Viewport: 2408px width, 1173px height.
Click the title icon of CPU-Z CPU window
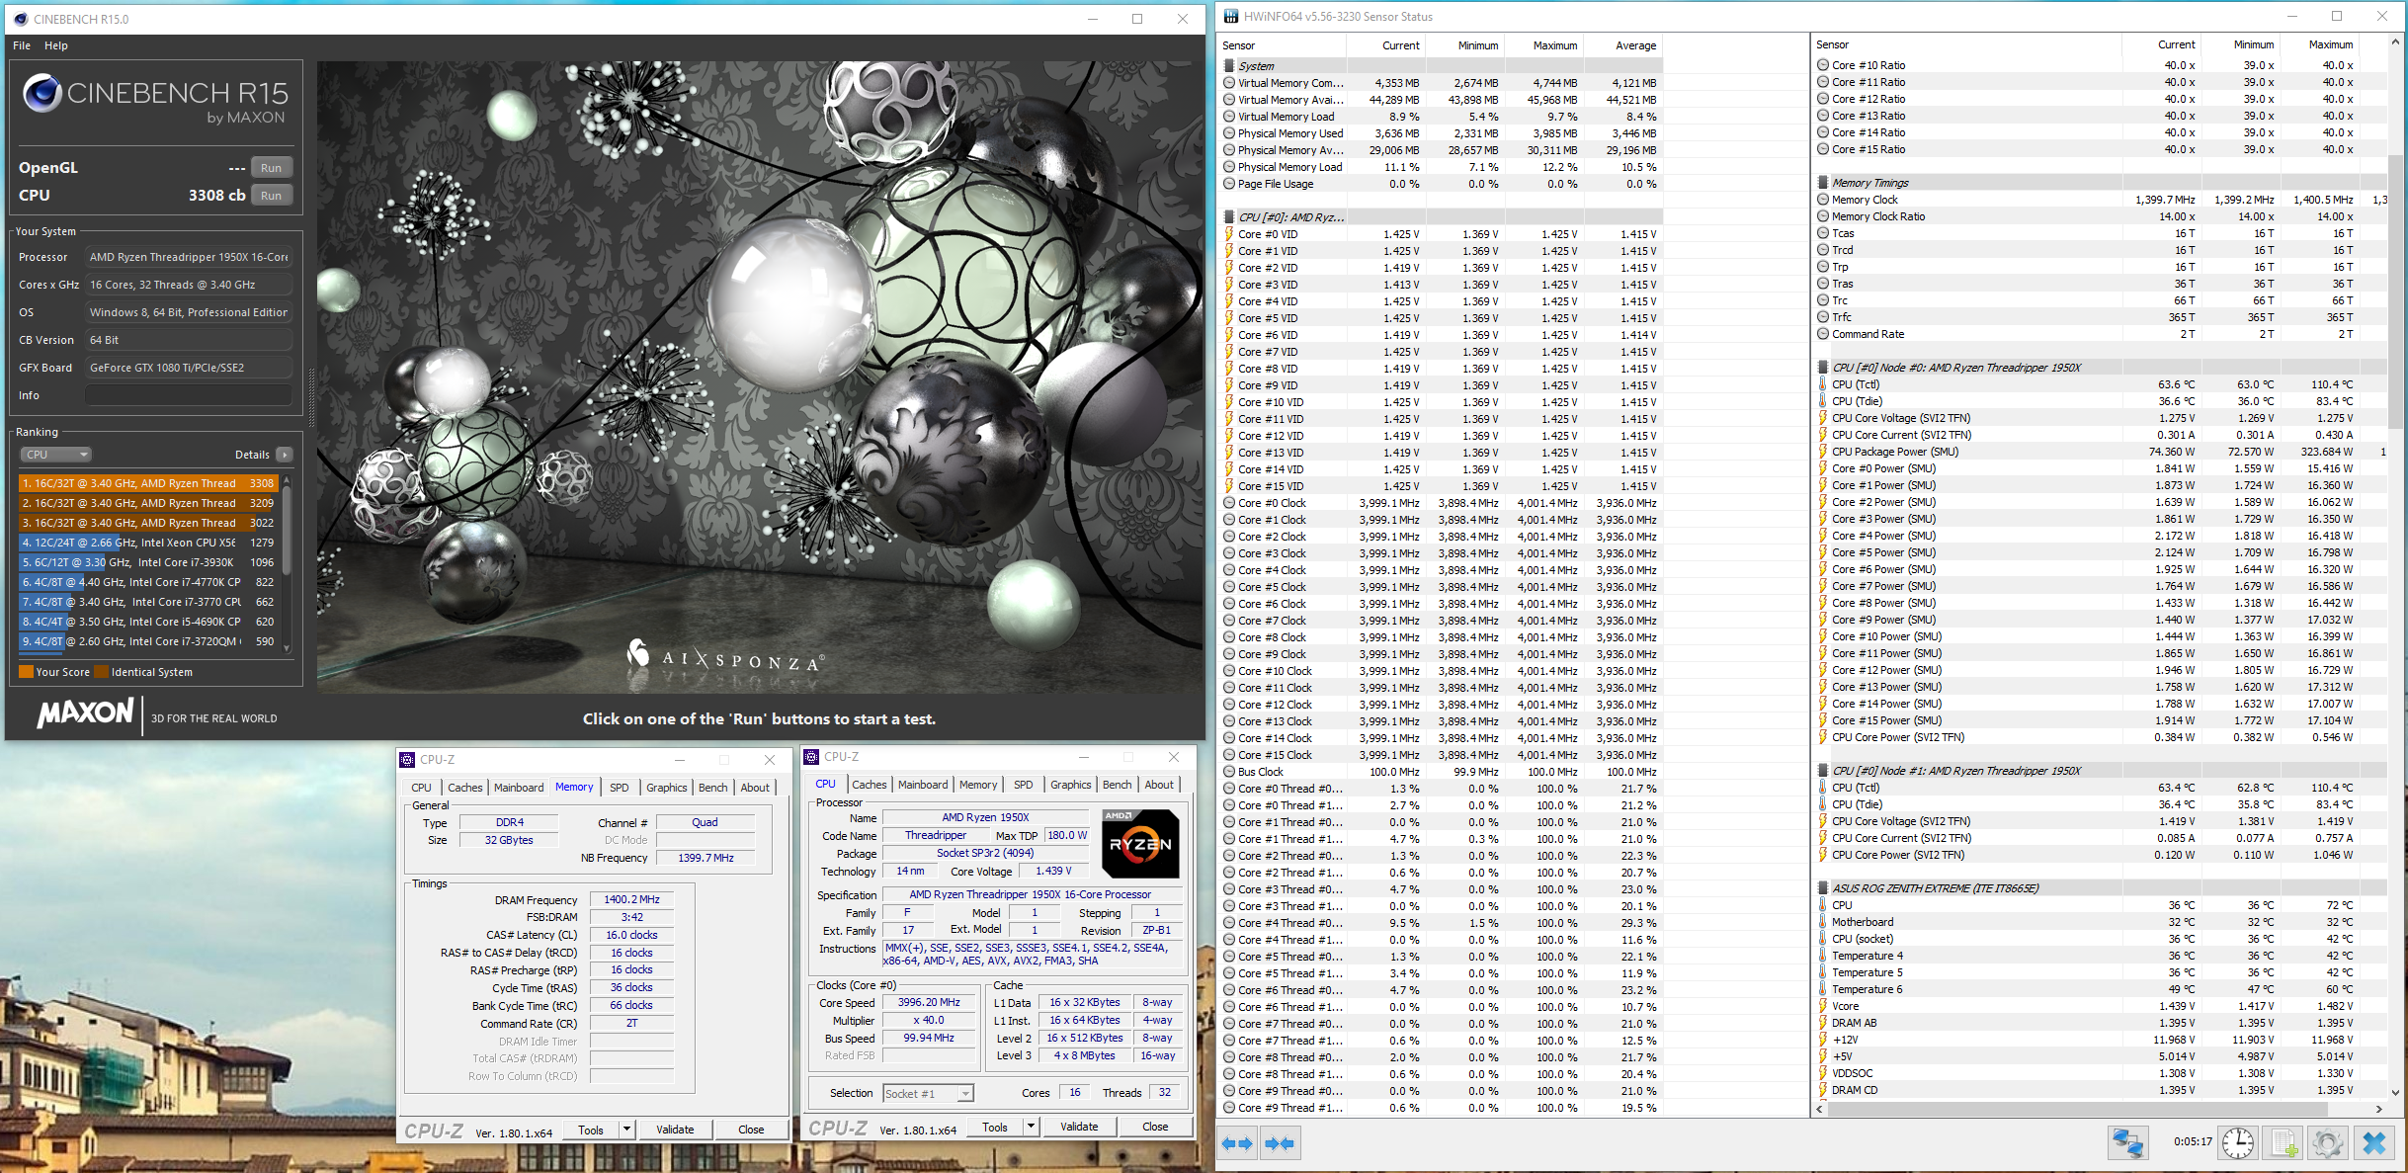click(x=812, y=757)
